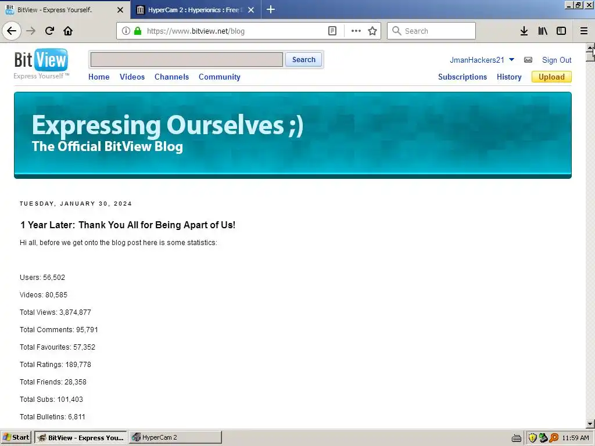This screenshot has width=595, height=446.
Task: Close the HyperCam 2 Hyperionics tab
Action: [251, 10]
